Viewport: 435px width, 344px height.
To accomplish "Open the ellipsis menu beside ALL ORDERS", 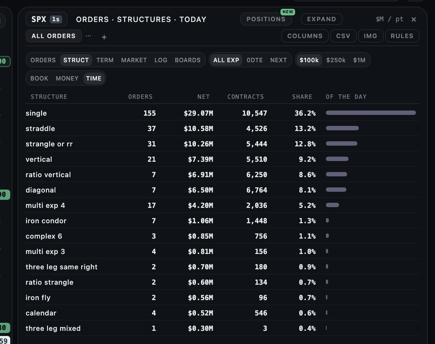I will 89,36.
